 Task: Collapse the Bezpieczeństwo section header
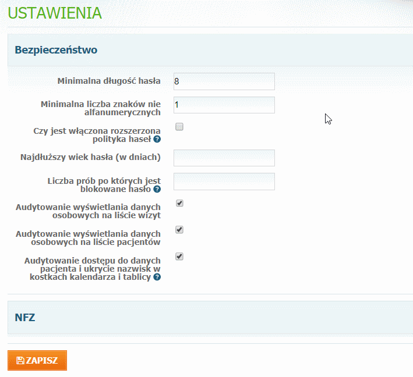coord(210,50)
